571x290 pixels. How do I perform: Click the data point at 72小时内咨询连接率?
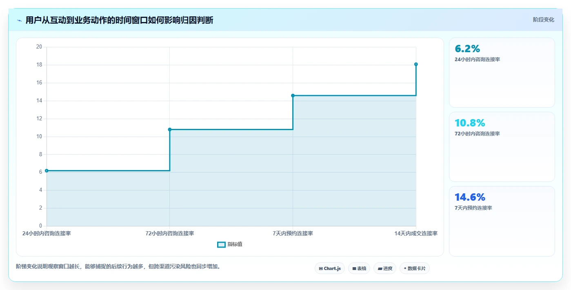point(170,129)
